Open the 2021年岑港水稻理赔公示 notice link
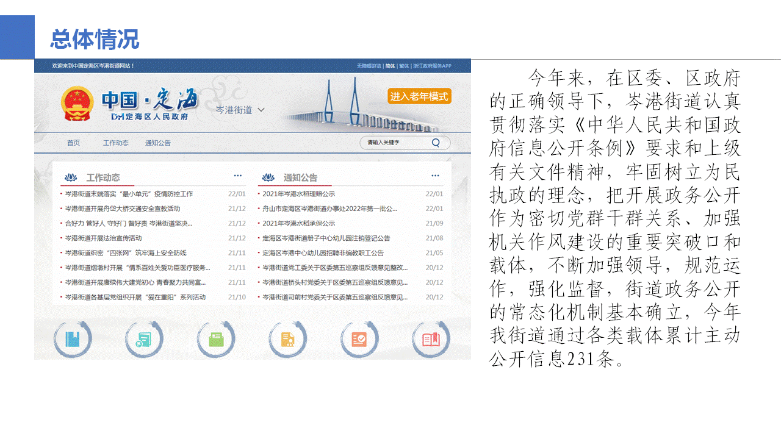This screenshot has width=781, height=439. pyautogui.click(x=298, y=194)
